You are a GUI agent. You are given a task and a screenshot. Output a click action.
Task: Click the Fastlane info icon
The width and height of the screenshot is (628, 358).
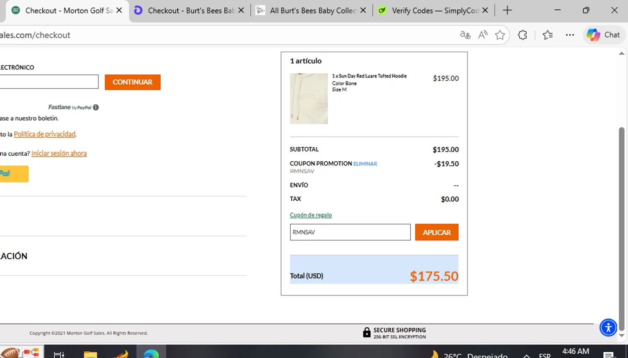click(96, 107)
